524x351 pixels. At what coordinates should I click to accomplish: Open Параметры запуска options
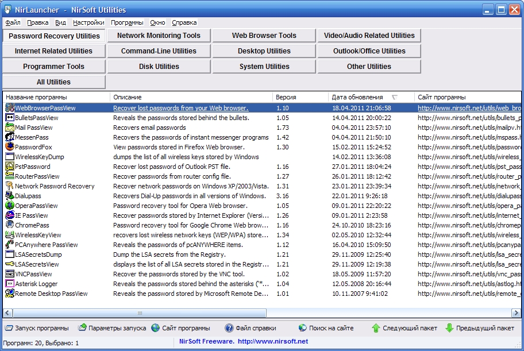(x=112, y=328)
